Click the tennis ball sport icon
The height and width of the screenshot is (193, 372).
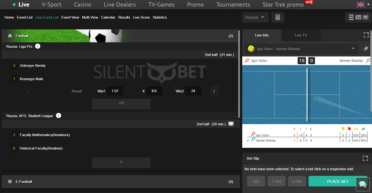251,48
